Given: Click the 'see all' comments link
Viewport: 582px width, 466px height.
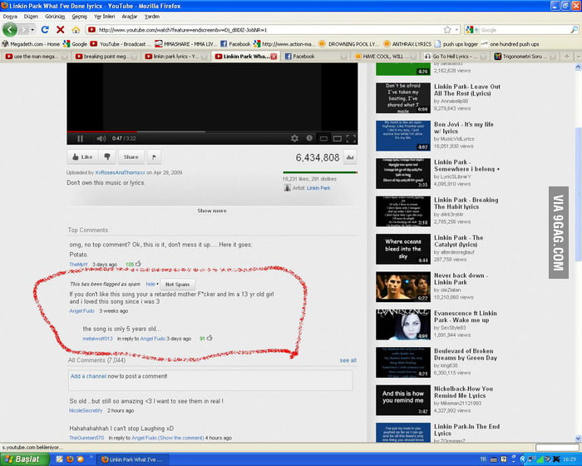Looking at the screenshot, I should click(348, 360).
